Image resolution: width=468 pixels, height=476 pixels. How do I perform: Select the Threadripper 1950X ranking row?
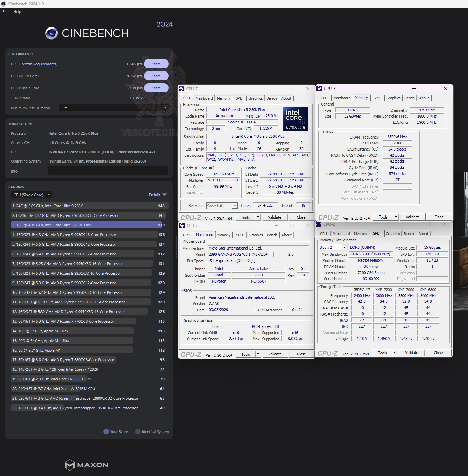coord(90,408)
